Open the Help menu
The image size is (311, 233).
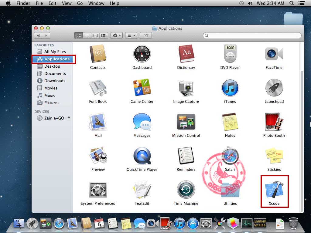click(114, 3)
